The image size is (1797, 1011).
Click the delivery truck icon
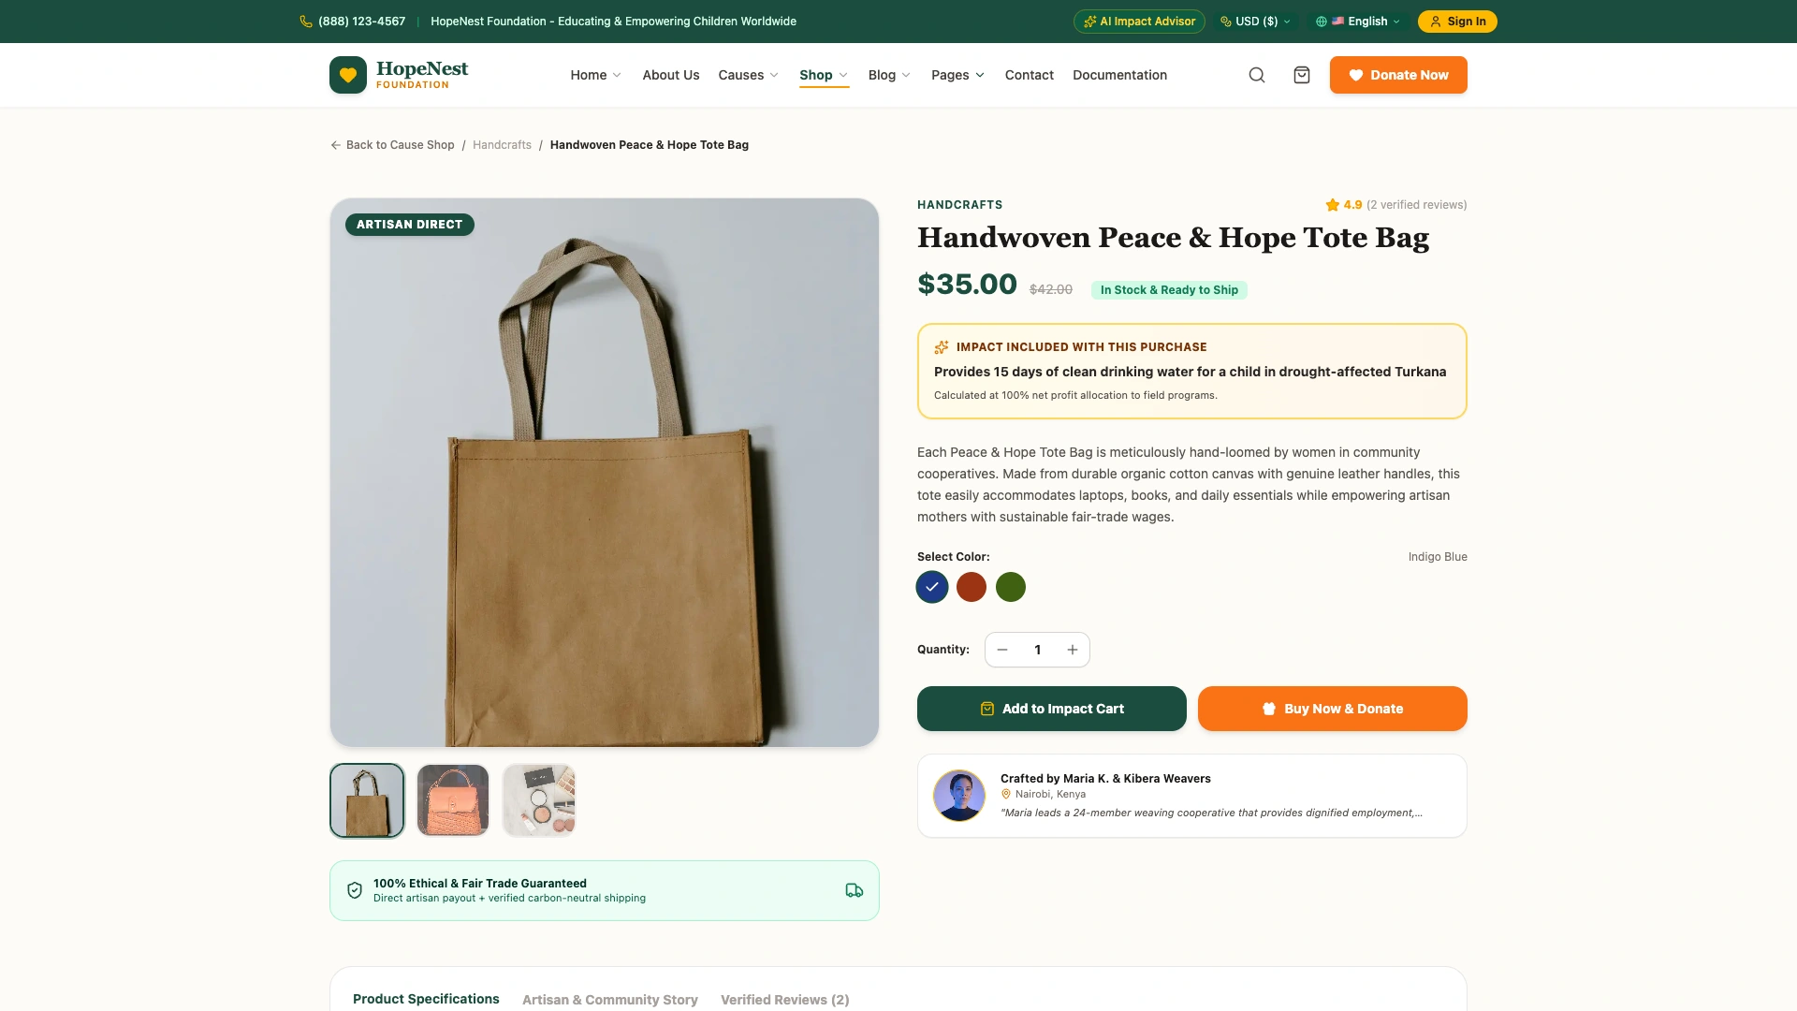(854, 890)
